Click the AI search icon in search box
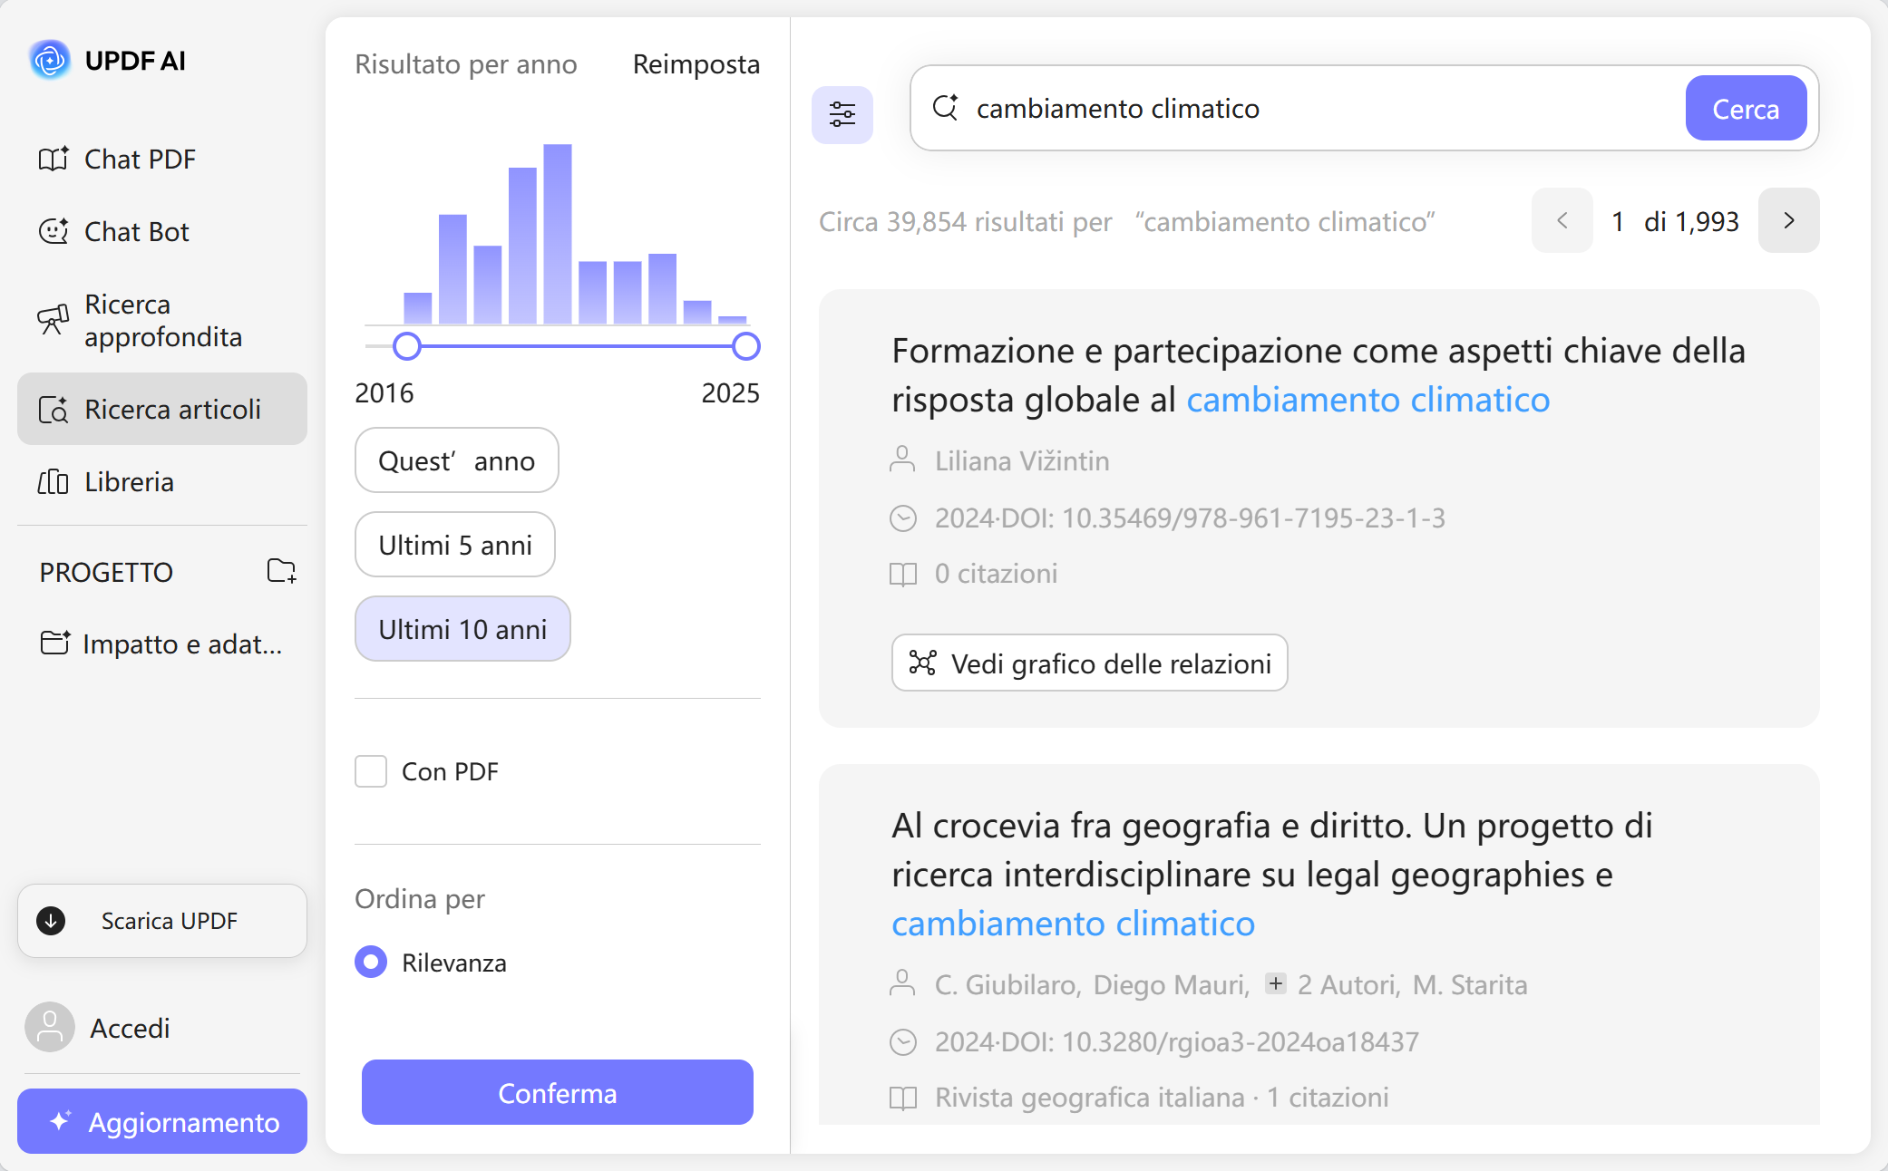Screen dimensions: 1888x1171 (x=946, y=108)
